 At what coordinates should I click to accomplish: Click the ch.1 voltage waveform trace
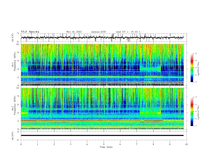coord(102,38)
